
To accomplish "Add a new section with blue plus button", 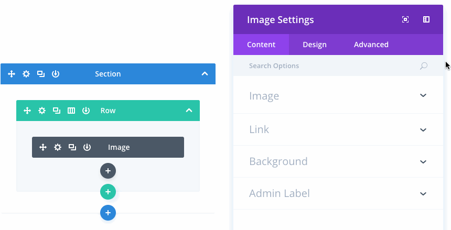I will [108, 213].
